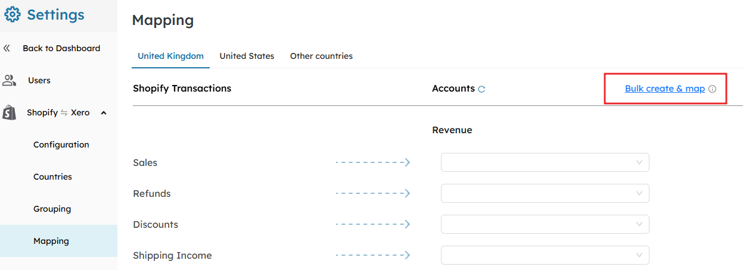This screenshot has width=743, height=270.
Task: Switch to the Other countries tab
Action: [321, 56]
